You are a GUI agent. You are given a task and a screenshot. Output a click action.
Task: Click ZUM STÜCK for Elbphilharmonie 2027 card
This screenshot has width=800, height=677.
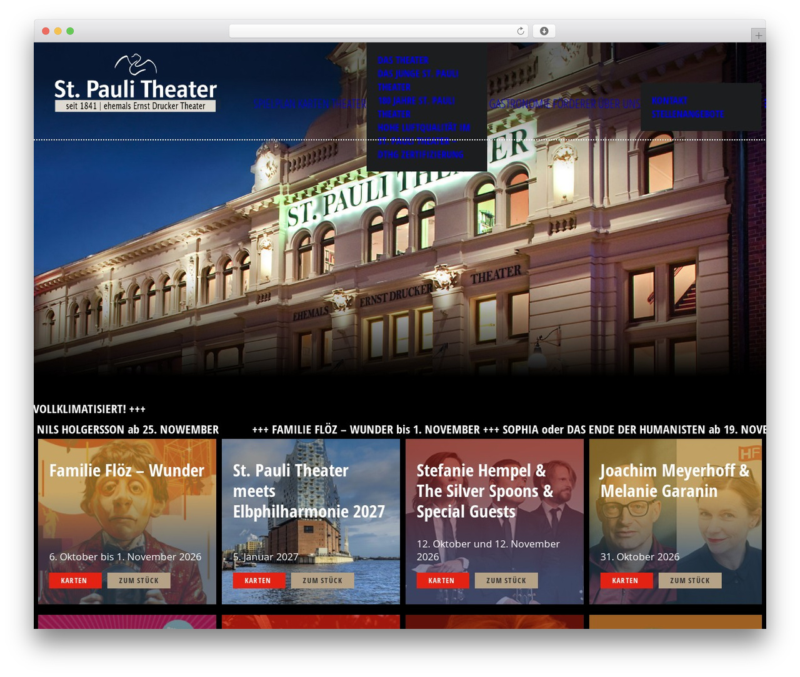[322, 580]
